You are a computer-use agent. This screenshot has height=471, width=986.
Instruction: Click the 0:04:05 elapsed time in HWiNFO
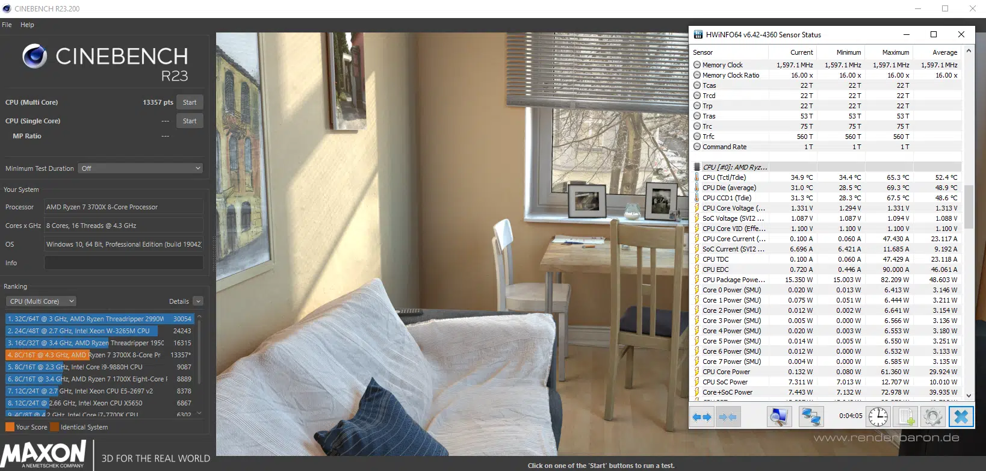click(851, 416)
